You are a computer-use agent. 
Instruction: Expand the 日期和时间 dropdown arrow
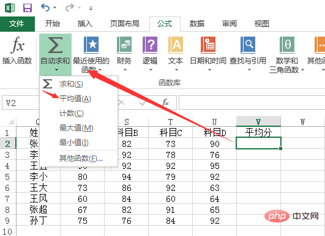pos(209,70)
